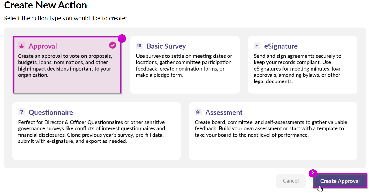Choose the Assessment heading
Screen dimensions: 371x194
(x=224, y=112)
